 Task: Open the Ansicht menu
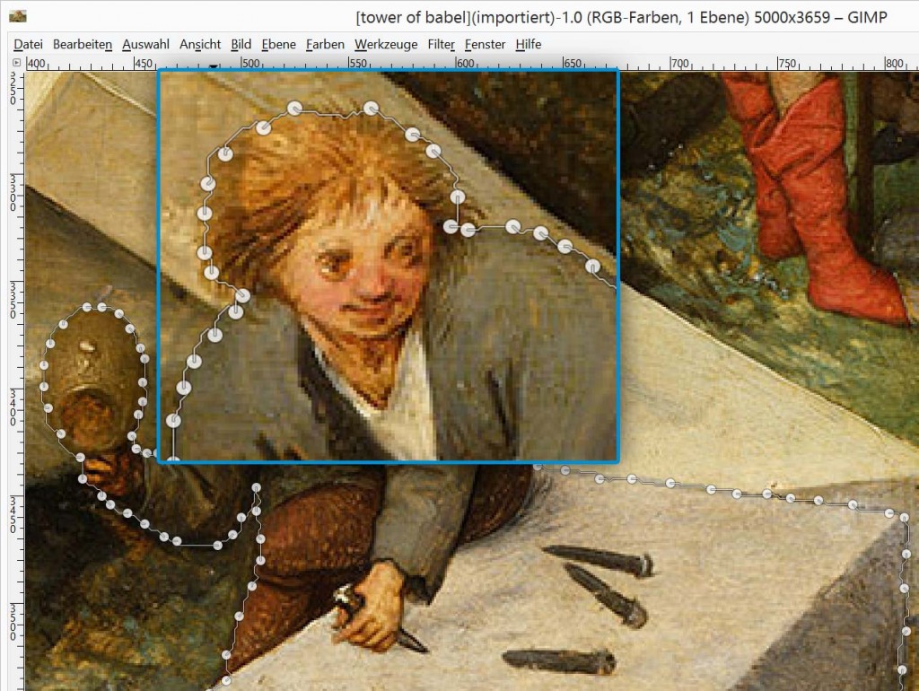click(x=199, y=44)
